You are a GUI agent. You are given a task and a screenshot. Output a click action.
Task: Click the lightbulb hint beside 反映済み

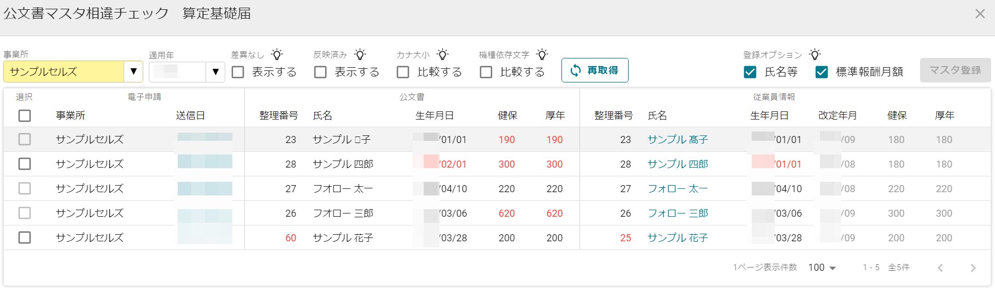[360, 55]
